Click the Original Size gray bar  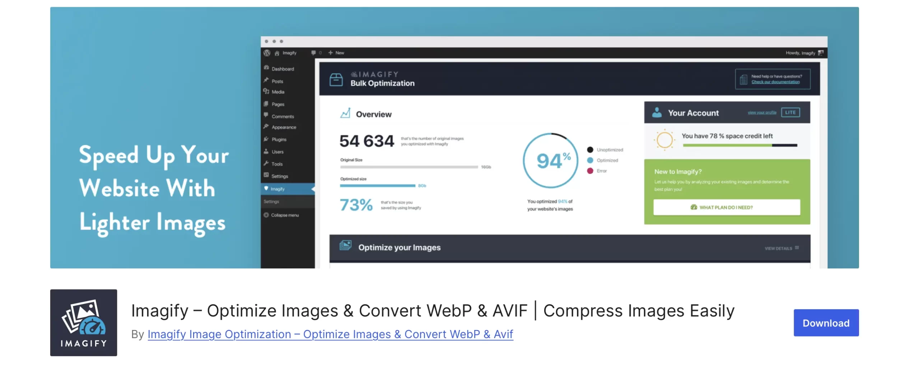(409, 167)
